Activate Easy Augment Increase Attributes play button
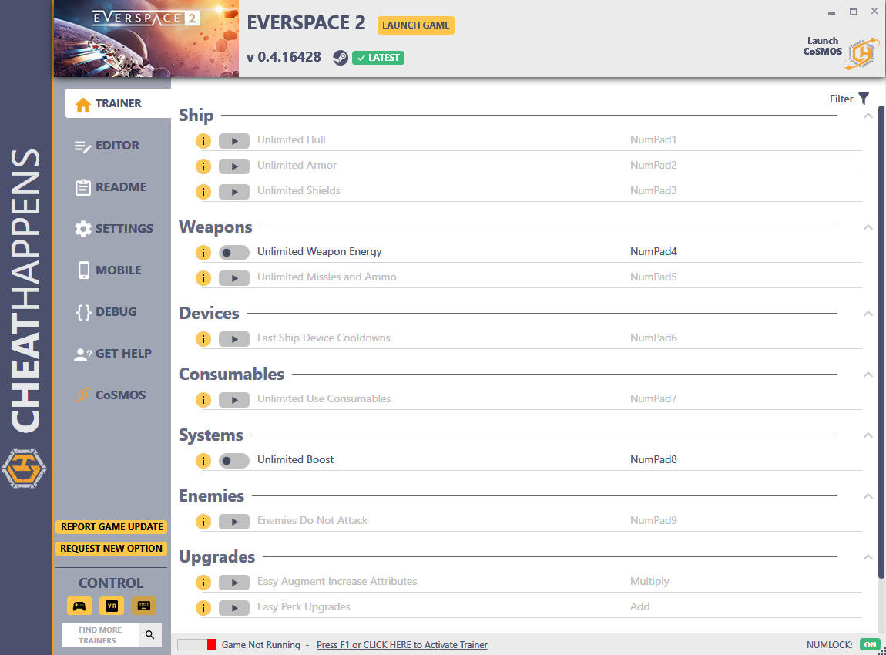The image size is (886, 655). 234,583
